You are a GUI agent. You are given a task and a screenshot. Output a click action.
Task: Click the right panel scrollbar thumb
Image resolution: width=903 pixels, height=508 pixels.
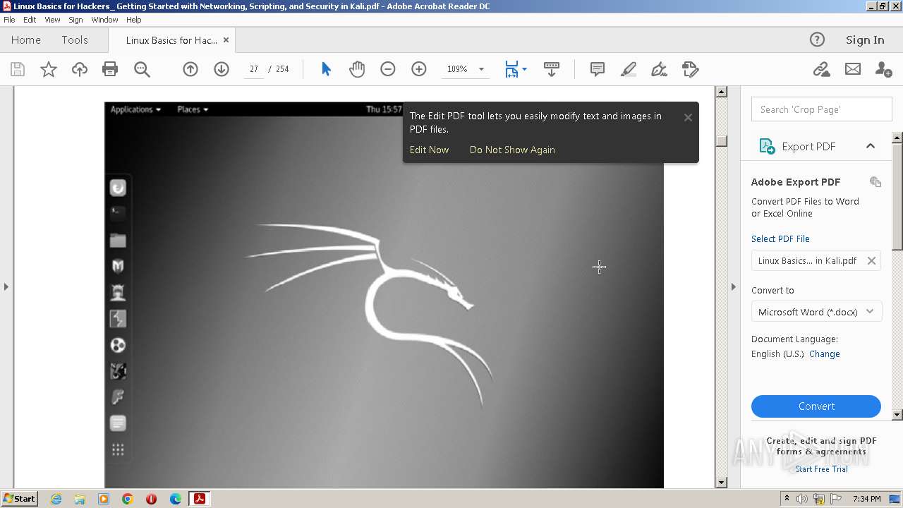tap(897, 195)
